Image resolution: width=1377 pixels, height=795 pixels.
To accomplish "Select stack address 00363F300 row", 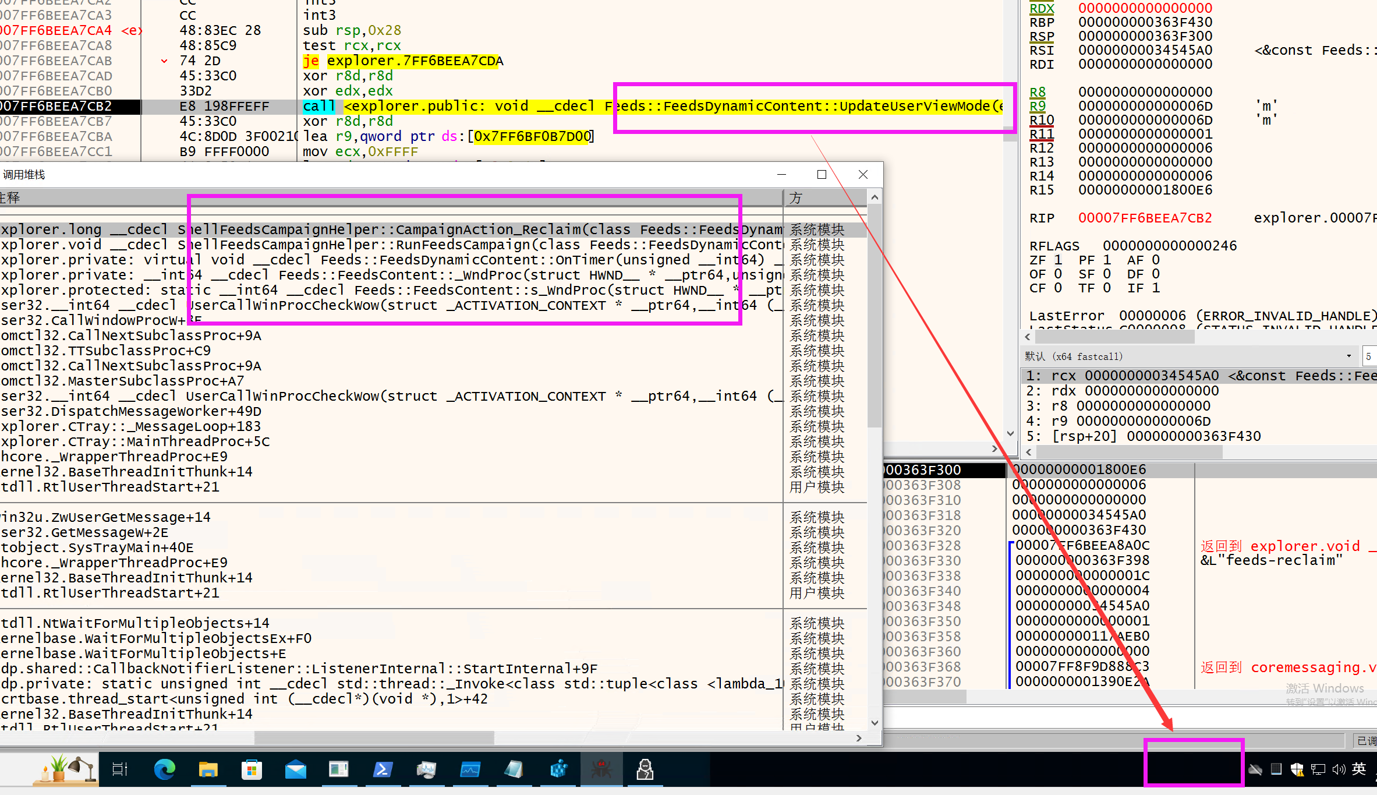I will click(x=1130, y=470).
